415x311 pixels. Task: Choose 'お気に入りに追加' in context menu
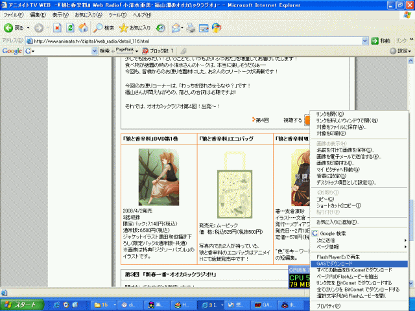(x=359, y=222)
